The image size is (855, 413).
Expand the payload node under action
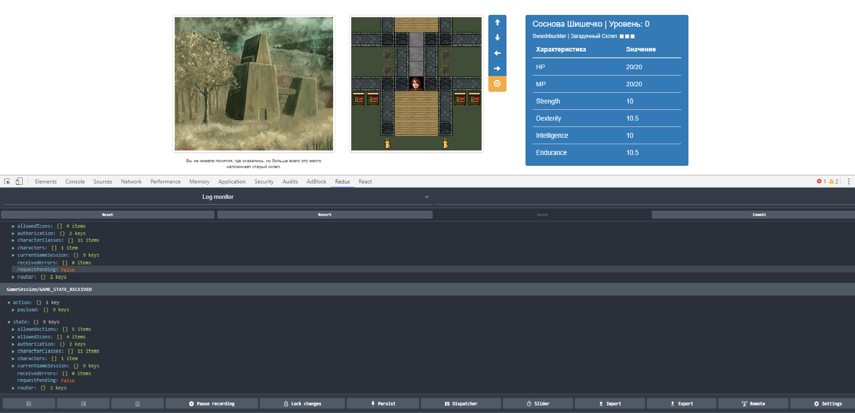click(13, 310)
